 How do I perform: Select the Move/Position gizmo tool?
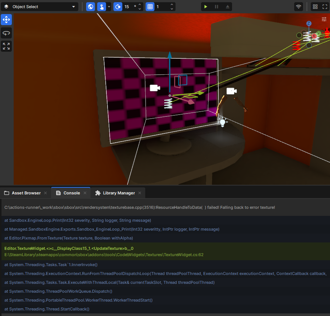pos(6,20)
